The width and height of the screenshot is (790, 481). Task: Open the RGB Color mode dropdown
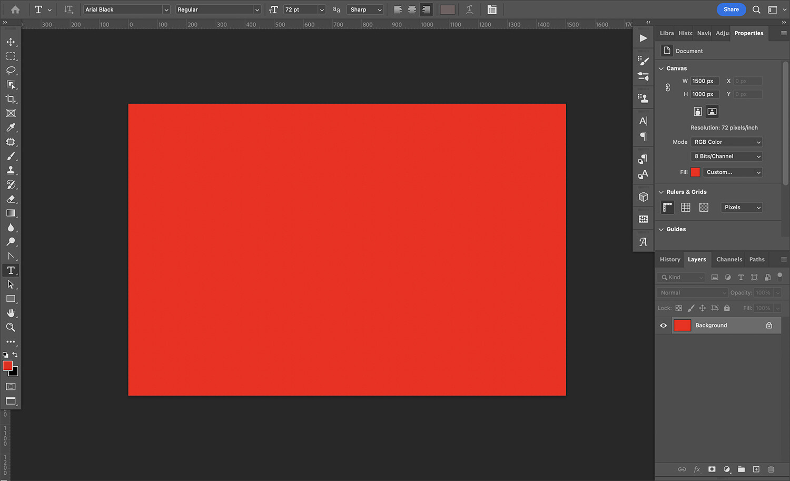click(727, 142)
